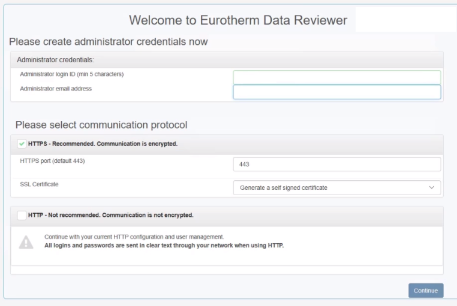Click the 'Please create administrator credentials now' heading

[x=108, y=41]
